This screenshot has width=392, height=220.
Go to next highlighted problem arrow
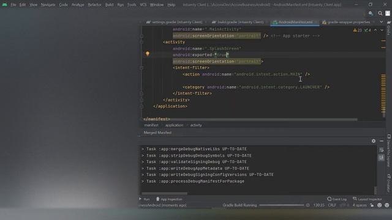coord(382,30)
